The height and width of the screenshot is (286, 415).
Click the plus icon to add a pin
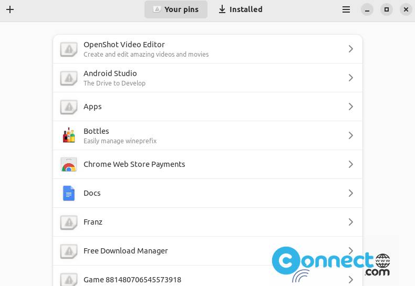(10, 9)
